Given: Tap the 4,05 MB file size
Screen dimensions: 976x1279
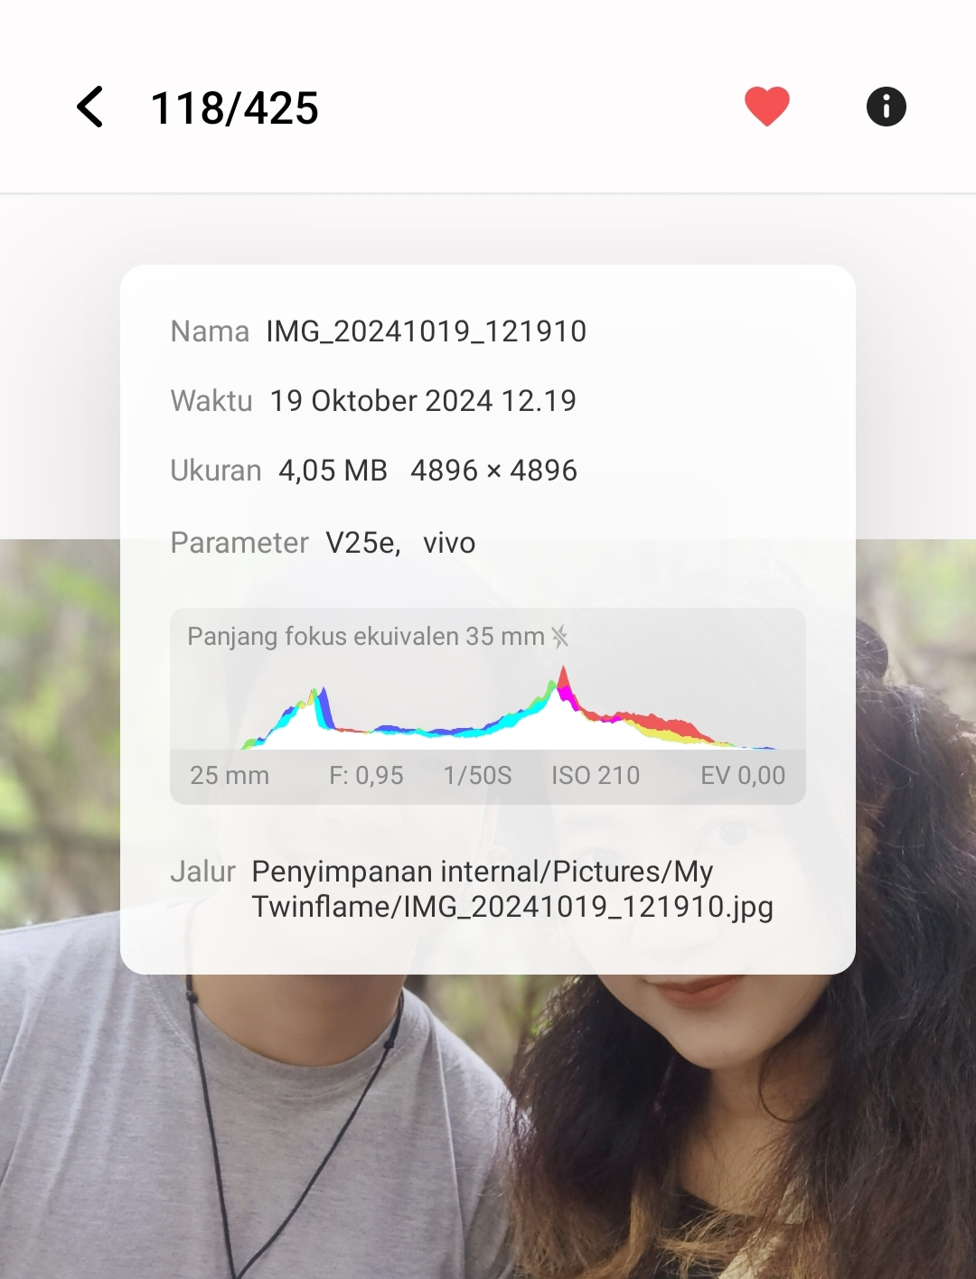Looking at the screenshot, I should click(333, 471).
